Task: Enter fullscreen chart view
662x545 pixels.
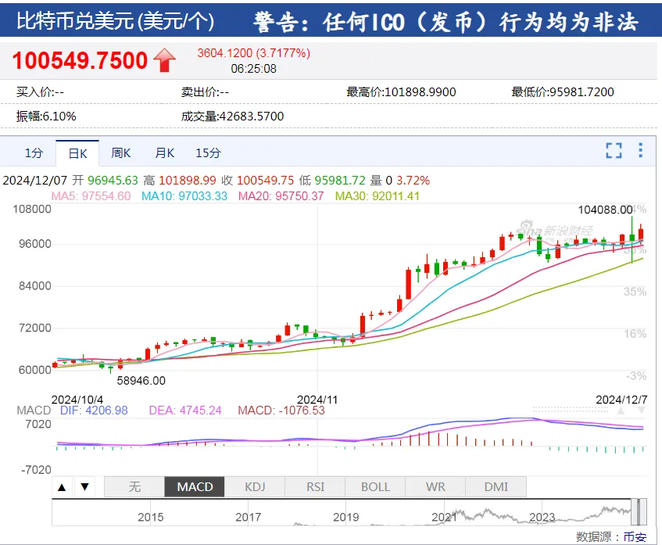Action: [614, 151]
